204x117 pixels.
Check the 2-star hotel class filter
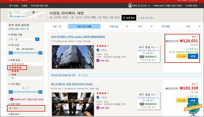(x=10, y=74)
